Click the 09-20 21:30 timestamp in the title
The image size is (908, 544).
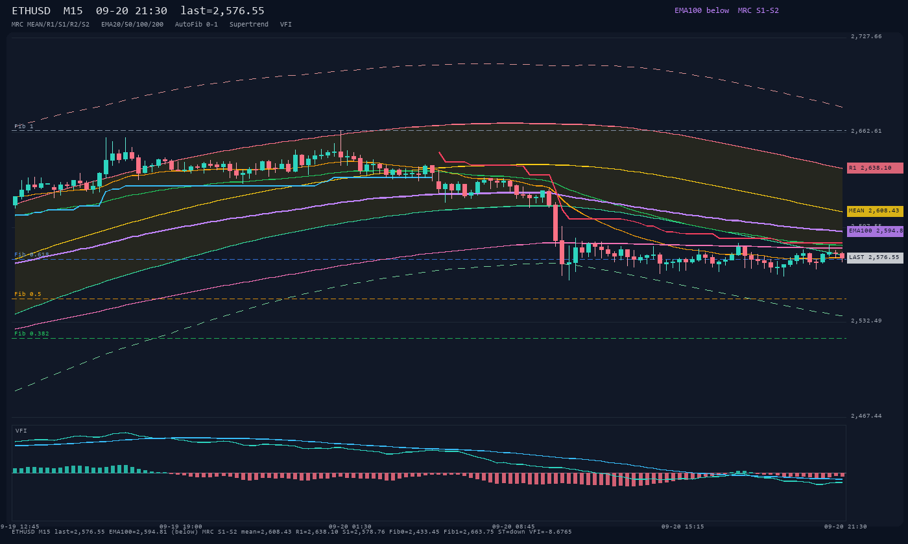coord(131,11)
